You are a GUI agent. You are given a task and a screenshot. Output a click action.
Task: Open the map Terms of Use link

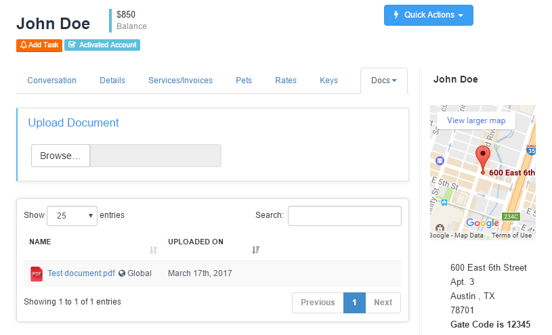(511, 236)
